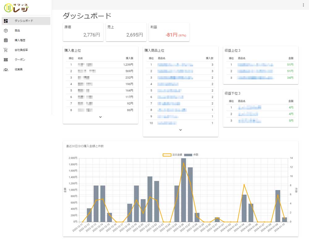Viewport: 309px width, 239px height.
Task: Toggle the 注文金額 legend series
Action: pos(172,155)
